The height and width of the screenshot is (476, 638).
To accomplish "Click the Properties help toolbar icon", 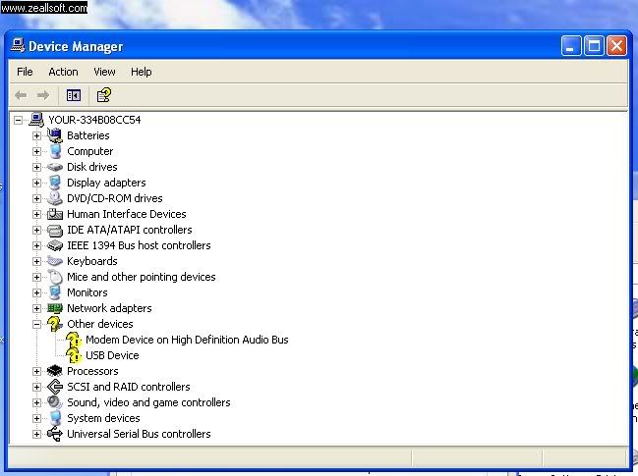I will (104, 95).
